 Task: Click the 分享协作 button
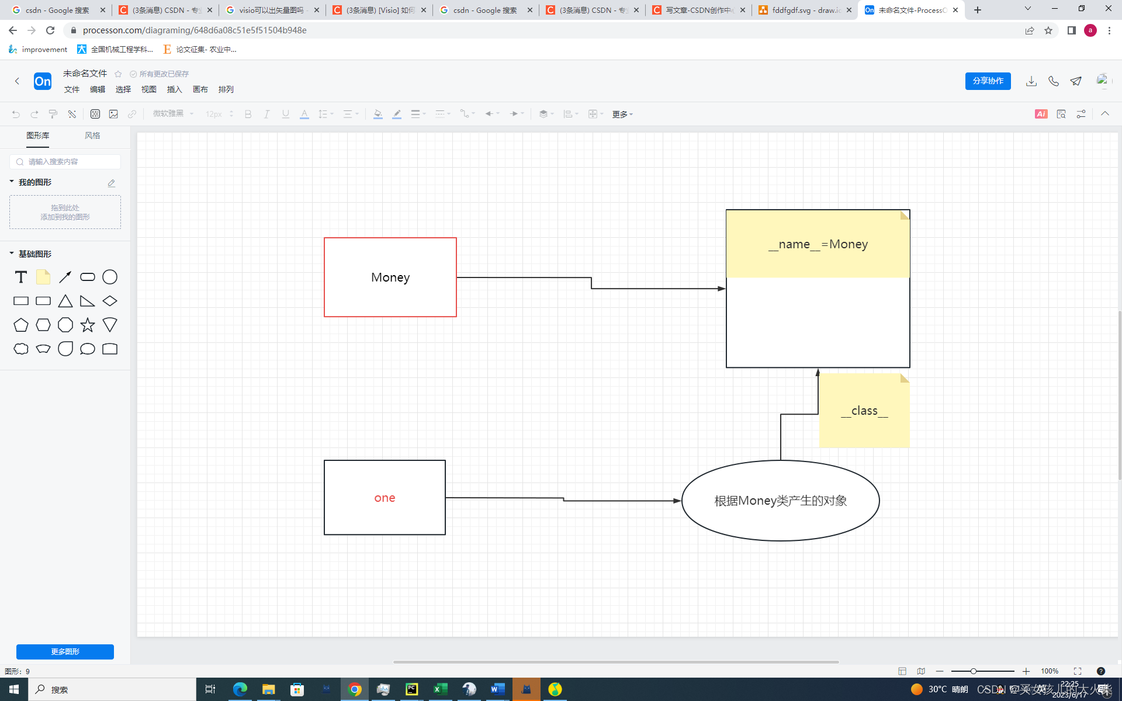(988, 81)
